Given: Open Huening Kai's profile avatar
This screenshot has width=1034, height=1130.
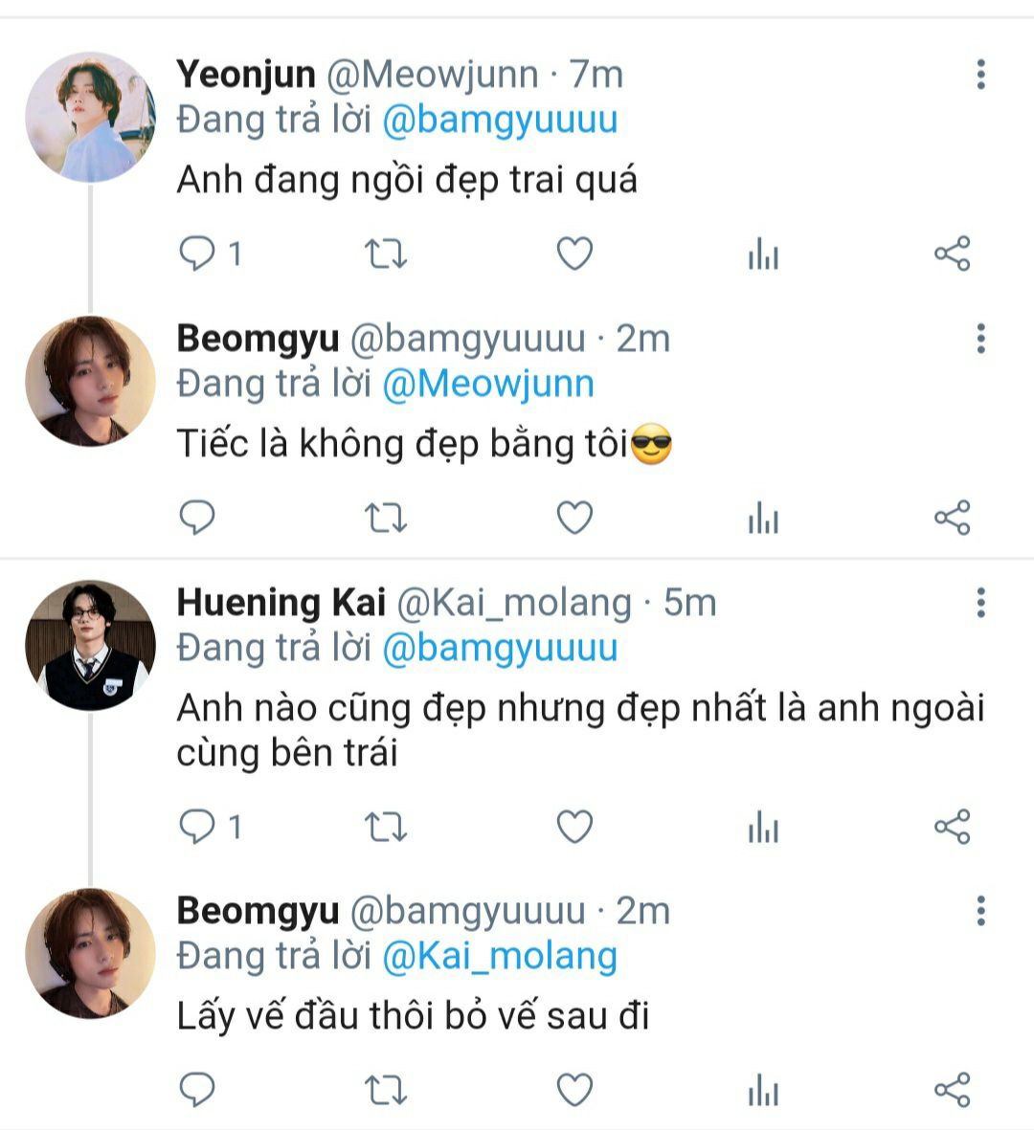Looking at the screenshot, I should 90,645.
